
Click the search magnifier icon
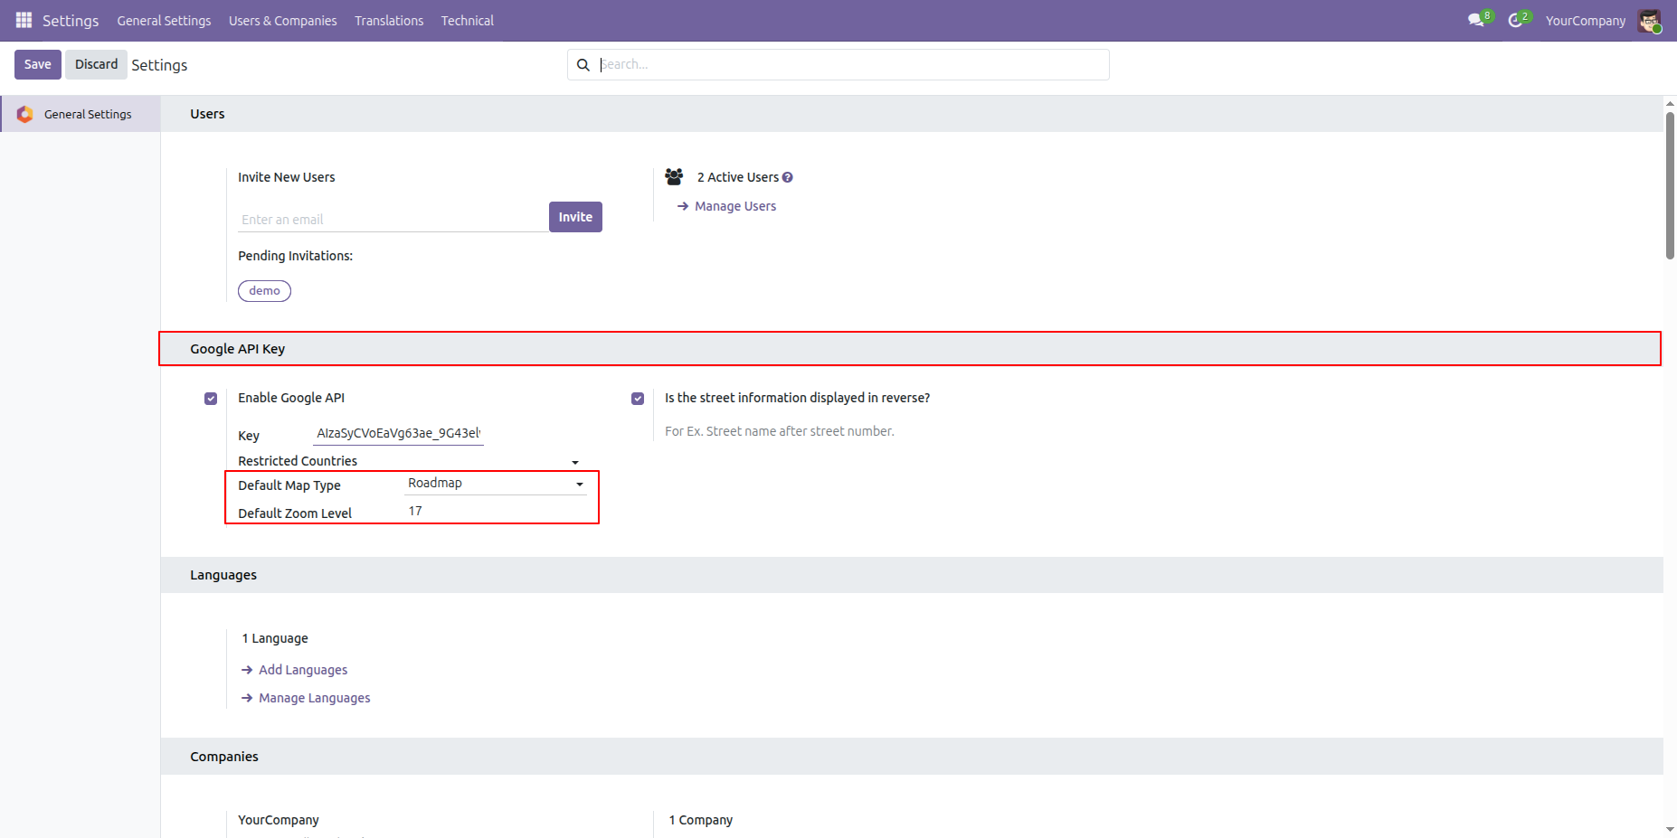coord(583,65)
